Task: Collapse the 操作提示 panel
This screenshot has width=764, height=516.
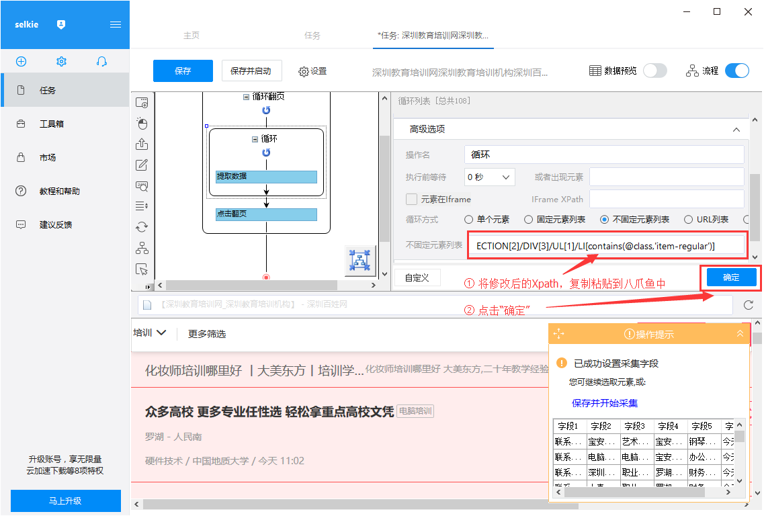Action: pos(740,334)
